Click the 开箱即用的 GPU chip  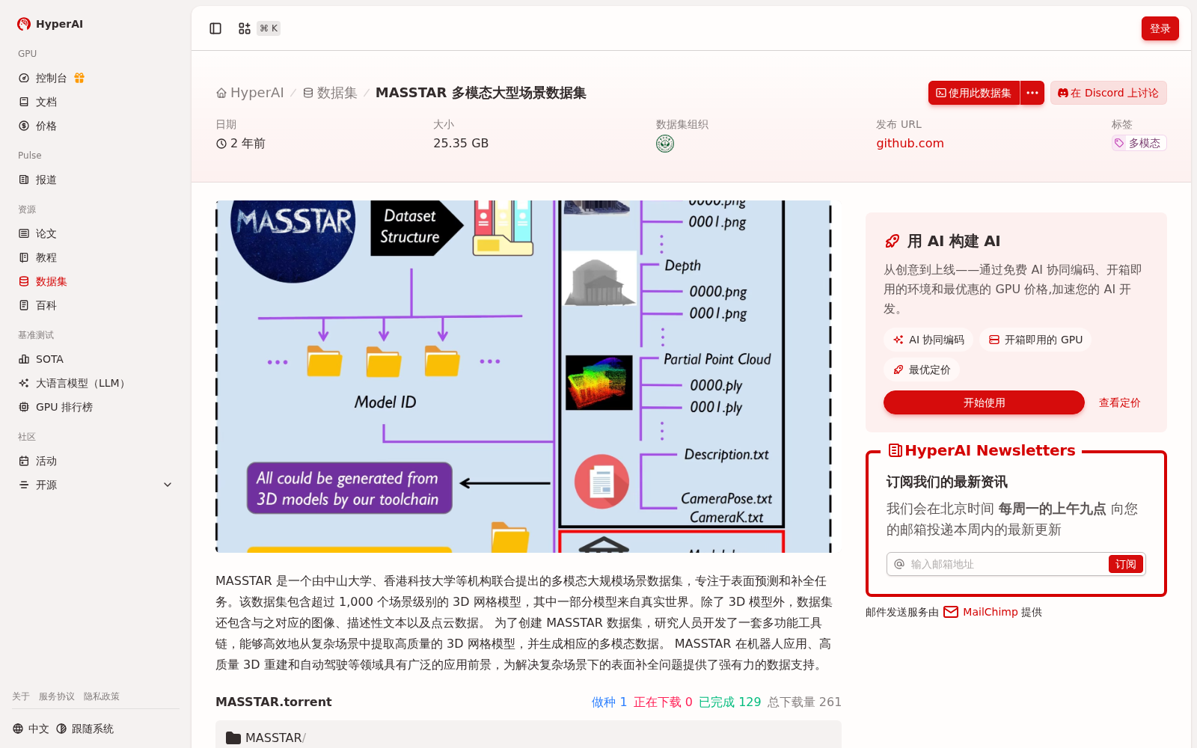tap(1035, 340)
